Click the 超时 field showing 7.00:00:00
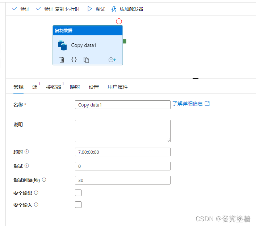The width and height of the screenshot is (256, 226). (x=123, y=152)
